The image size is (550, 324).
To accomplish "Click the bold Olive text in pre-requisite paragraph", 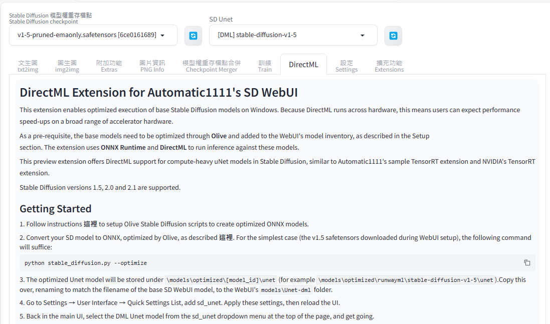I will click(219, 136).
